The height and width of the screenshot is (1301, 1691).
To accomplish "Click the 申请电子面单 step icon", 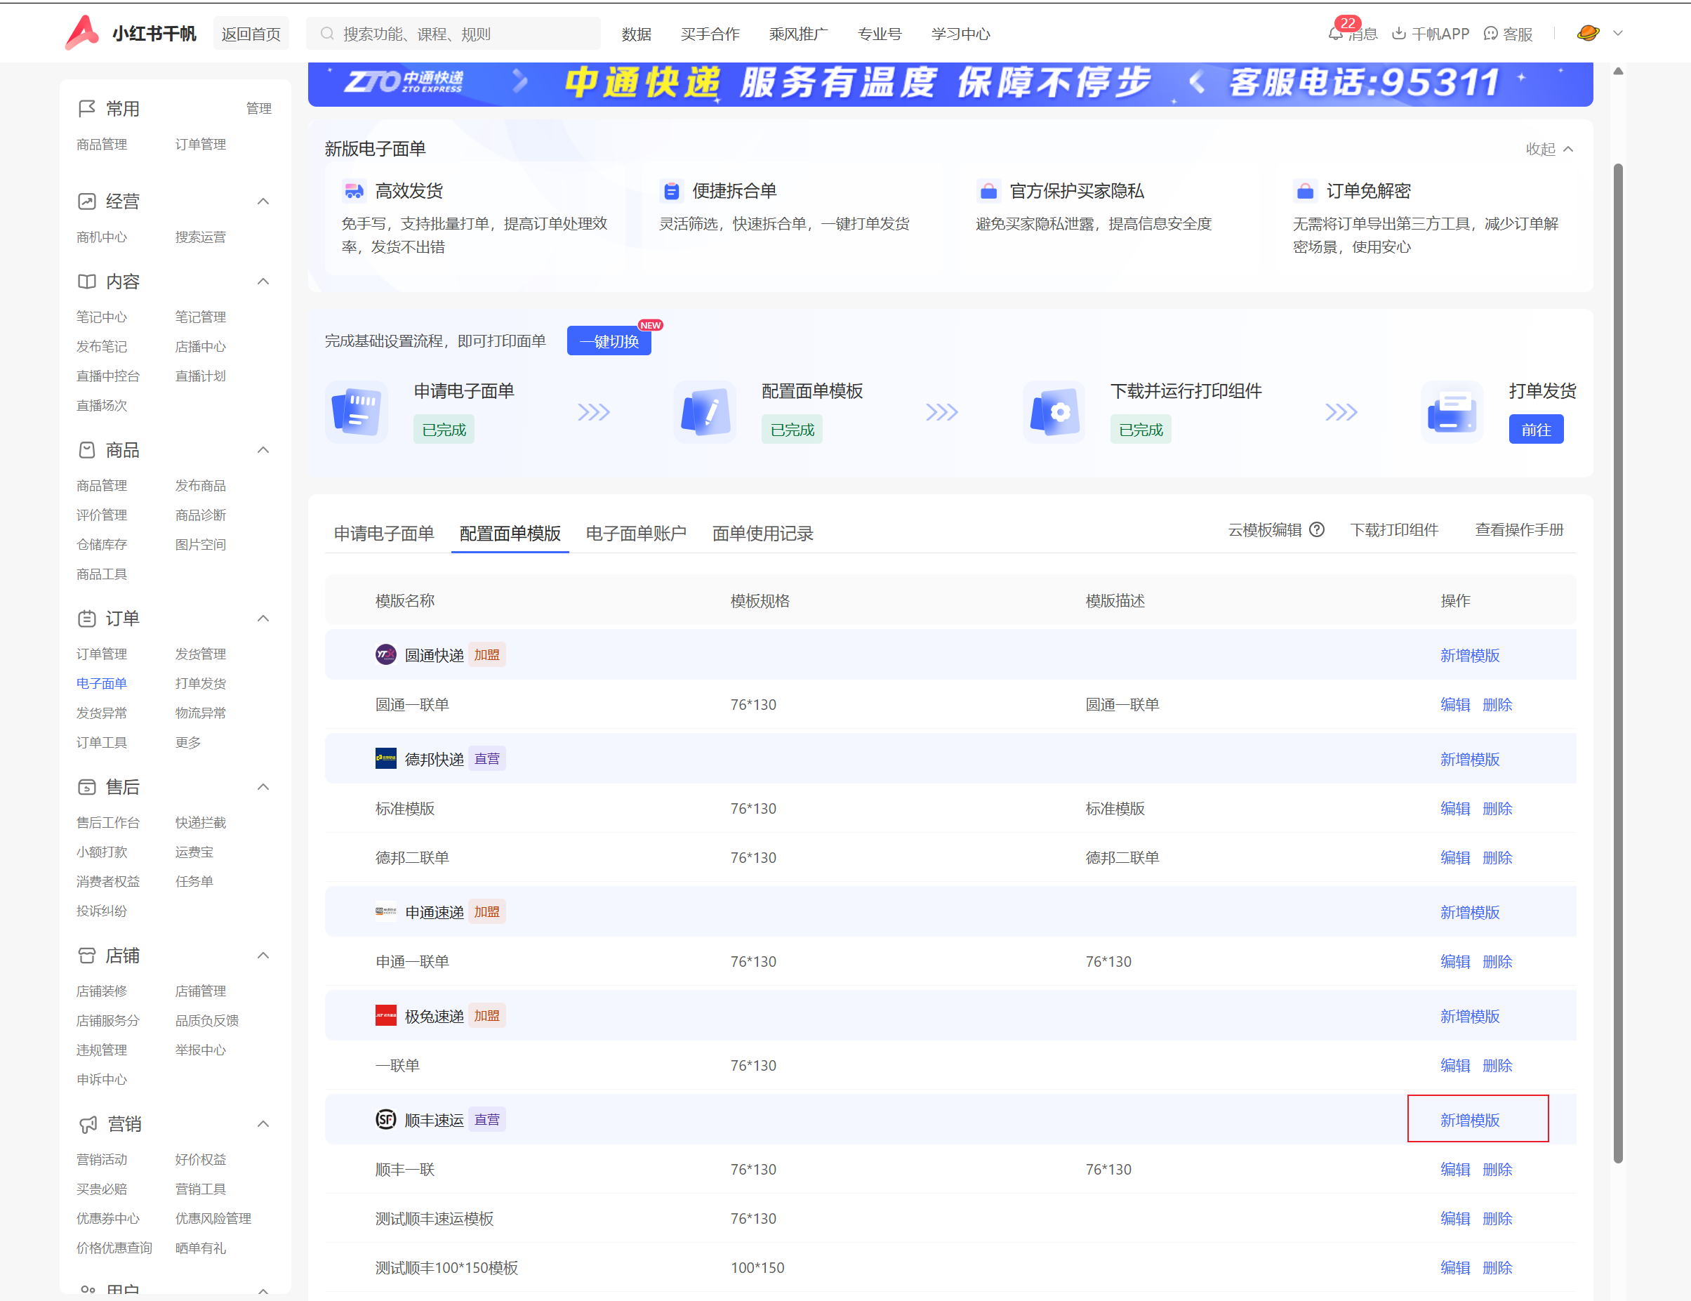I will pyautogui.click(x=357, y=412).
